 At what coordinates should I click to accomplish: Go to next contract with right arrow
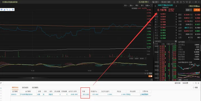(x=176, y=6)
